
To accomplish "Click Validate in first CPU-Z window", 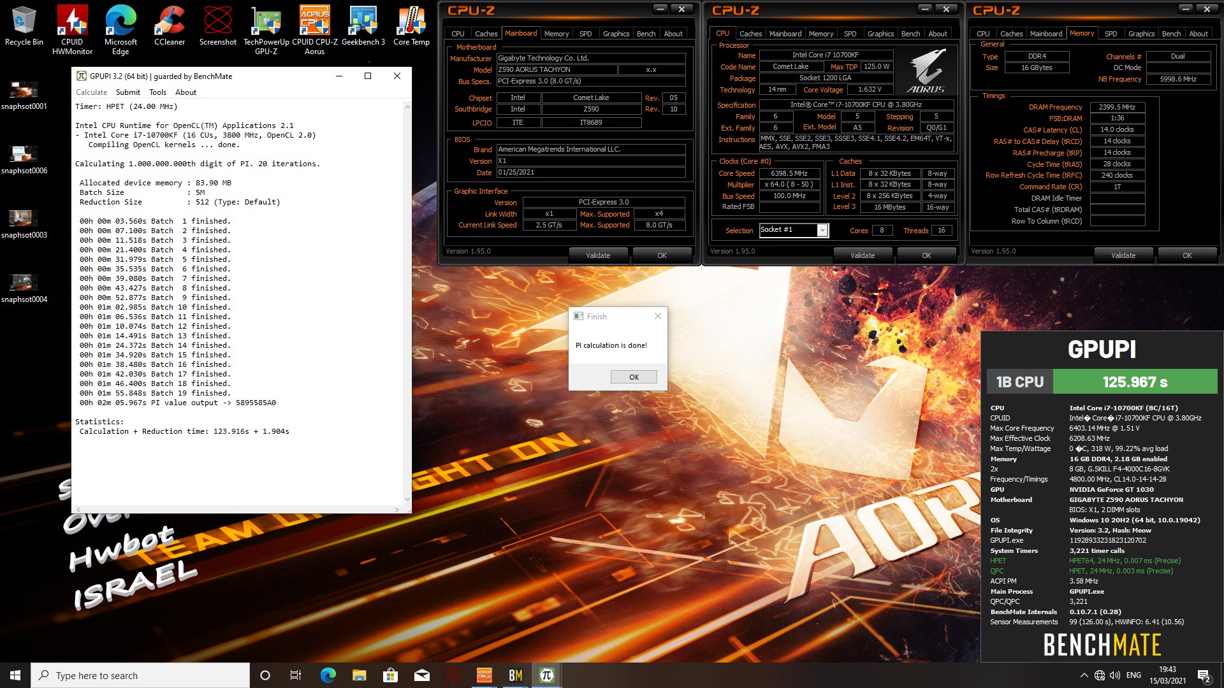I will [x=598, y=255].
